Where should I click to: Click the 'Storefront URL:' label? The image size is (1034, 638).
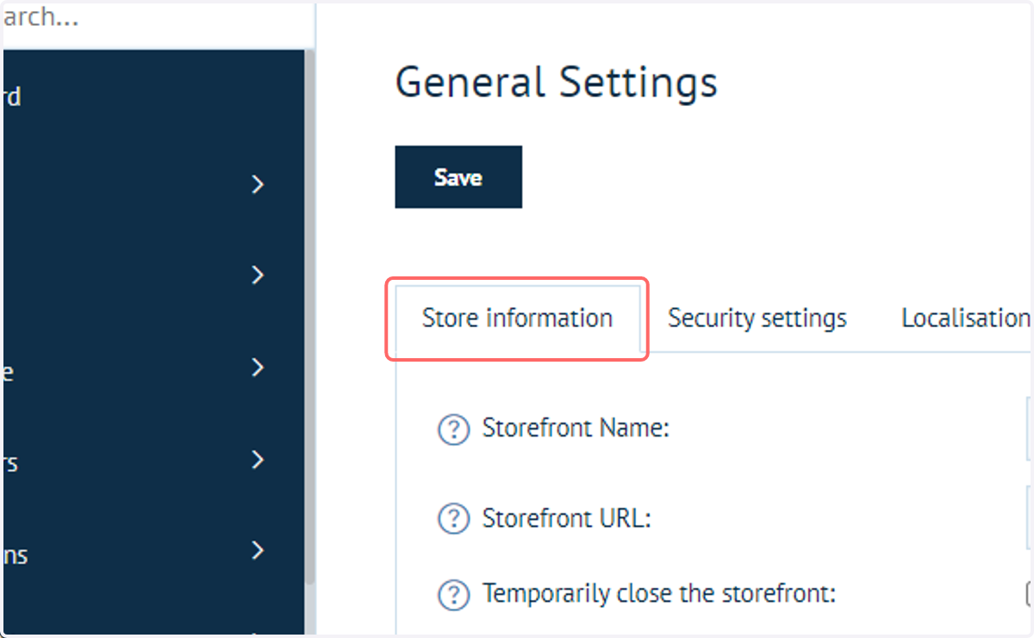point(566,519)
